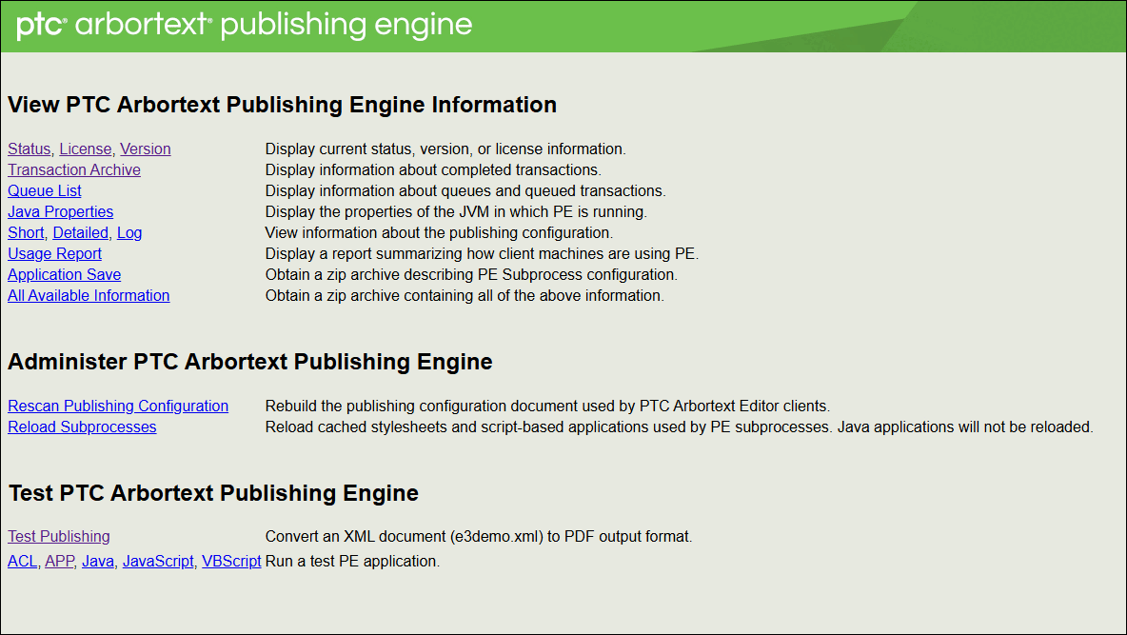Open the Usage Report link
The width and height of the screenshot is (1127, 635).
tap(54, 253)
